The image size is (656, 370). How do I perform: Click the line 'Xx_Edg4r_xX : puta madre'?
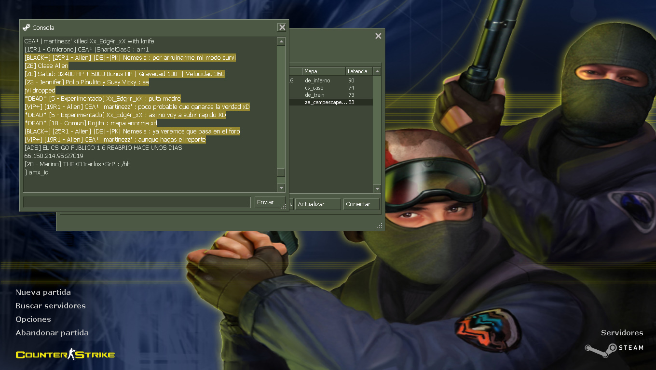102,99
